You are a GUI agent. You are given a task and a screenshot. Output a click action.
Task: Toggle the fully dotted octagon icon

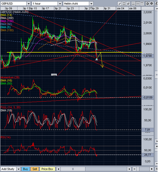coord(151,4)
